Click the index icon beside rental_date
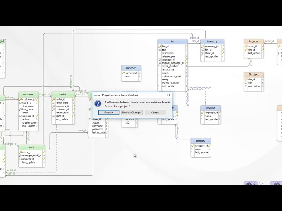Image resolution: width=282 pixels, height=211 pixels. click(53, 102)
